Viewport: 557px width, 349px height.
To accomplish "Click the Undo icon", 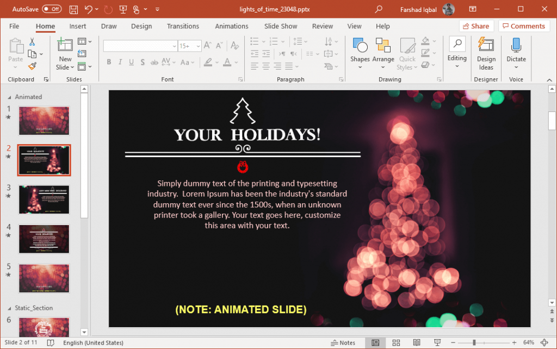I will pyautogui.click(x=89, y=9).
